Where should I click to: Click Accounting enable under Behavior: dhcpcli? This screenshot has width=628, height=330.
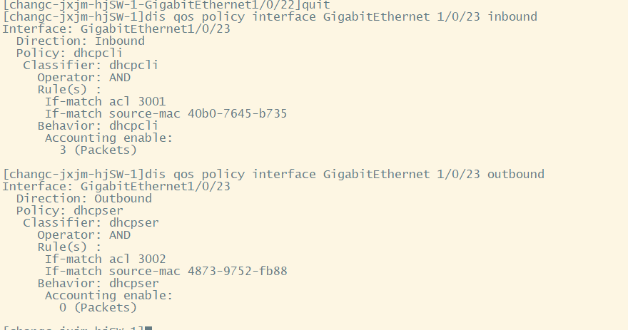click(x=108, y=138)
